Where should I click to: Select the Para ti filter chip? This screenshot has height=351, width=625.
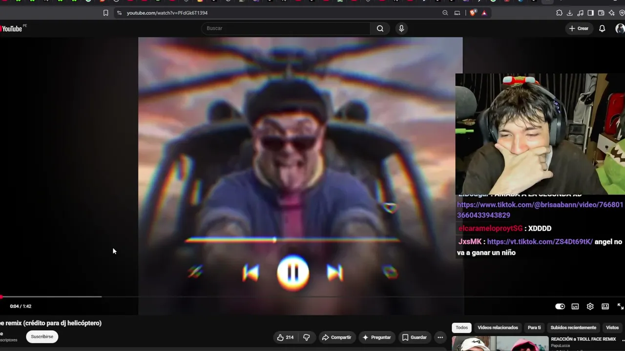[534, 328]
